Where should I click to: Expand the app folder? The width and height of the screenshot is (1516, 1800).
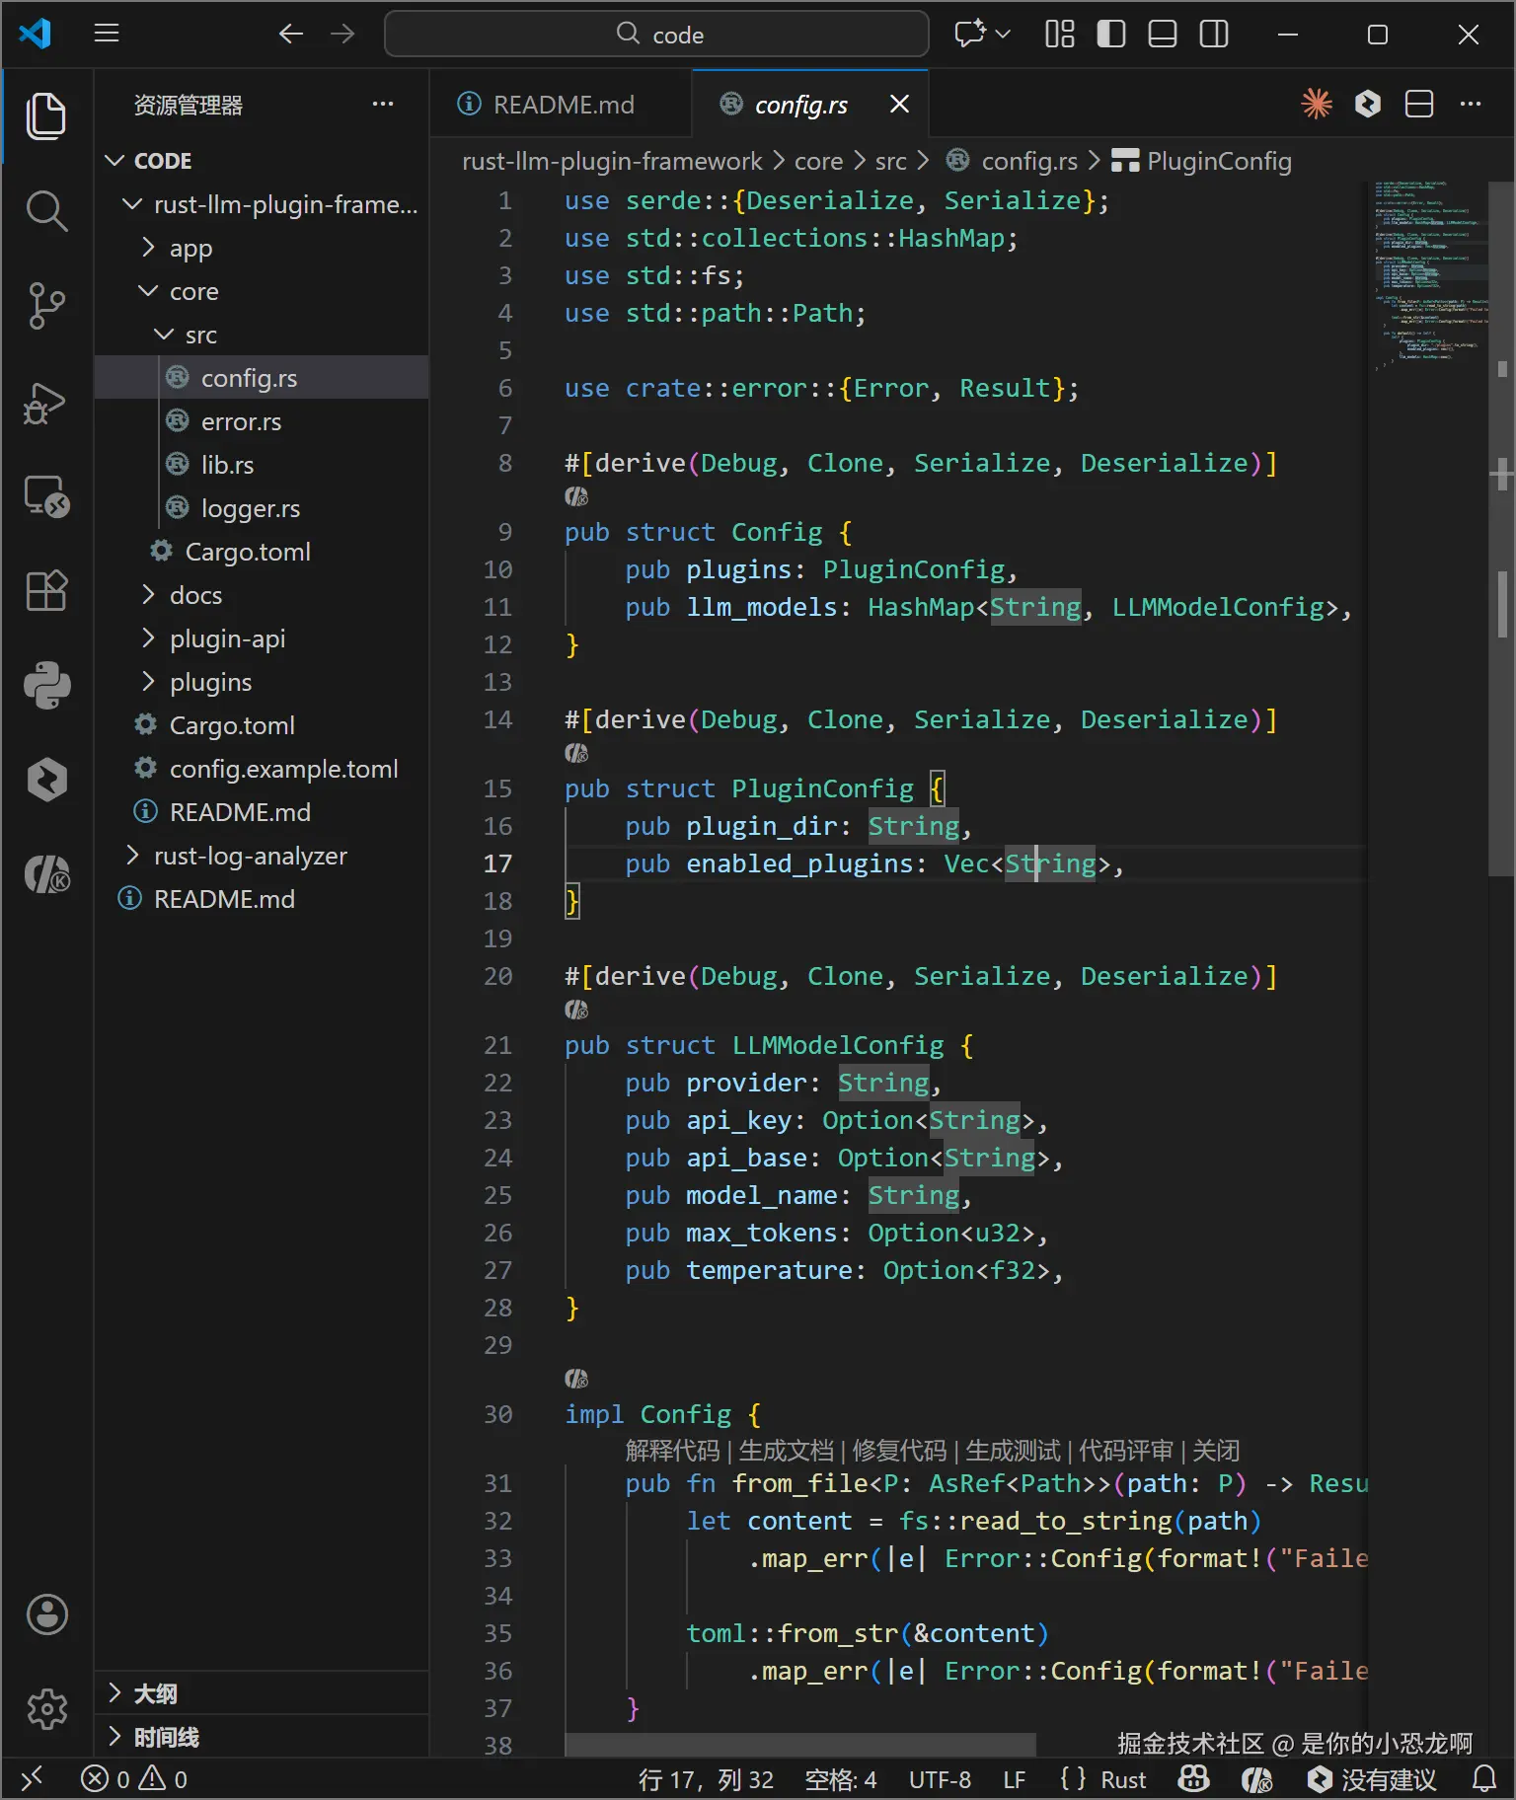click(x=262, y=248)
